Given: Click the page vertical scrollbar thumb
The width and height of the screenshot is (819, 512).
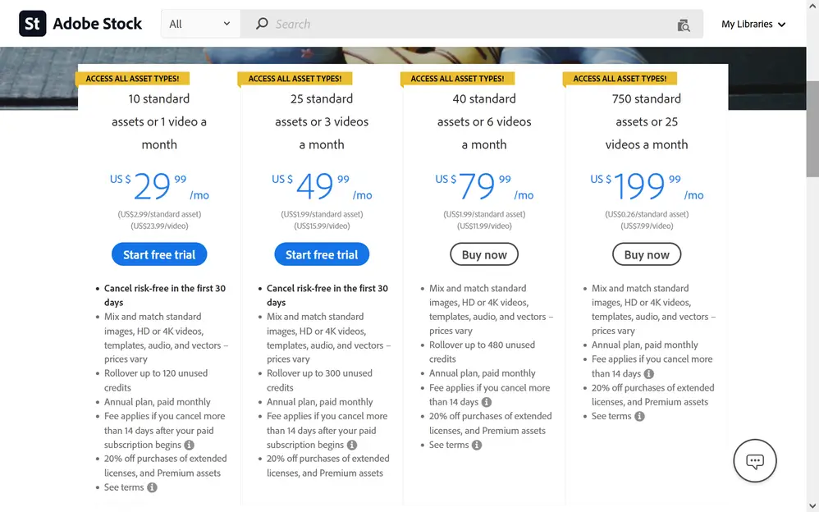Looking at the screenshot, I should tap(812, 127).
